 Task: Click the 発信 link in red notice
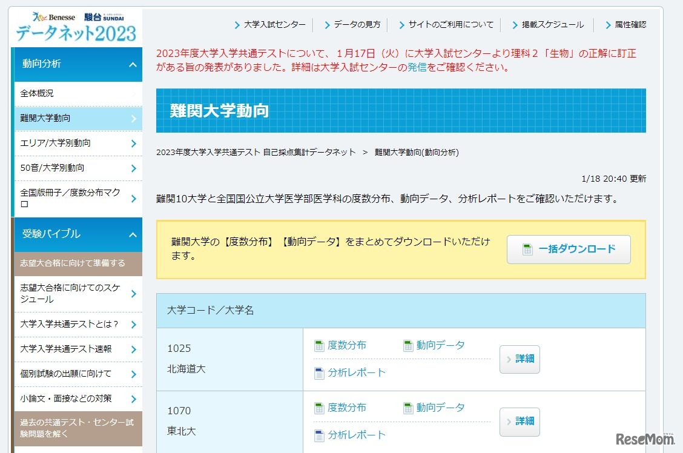coord(417,67)
